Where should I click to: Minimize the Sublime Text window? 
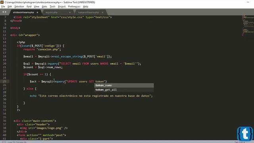[x=248, y=2]
